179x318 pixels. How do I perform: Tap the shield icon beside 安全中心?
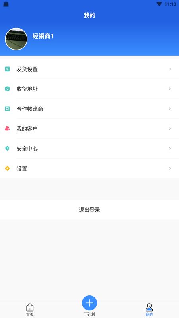(7, 148)
